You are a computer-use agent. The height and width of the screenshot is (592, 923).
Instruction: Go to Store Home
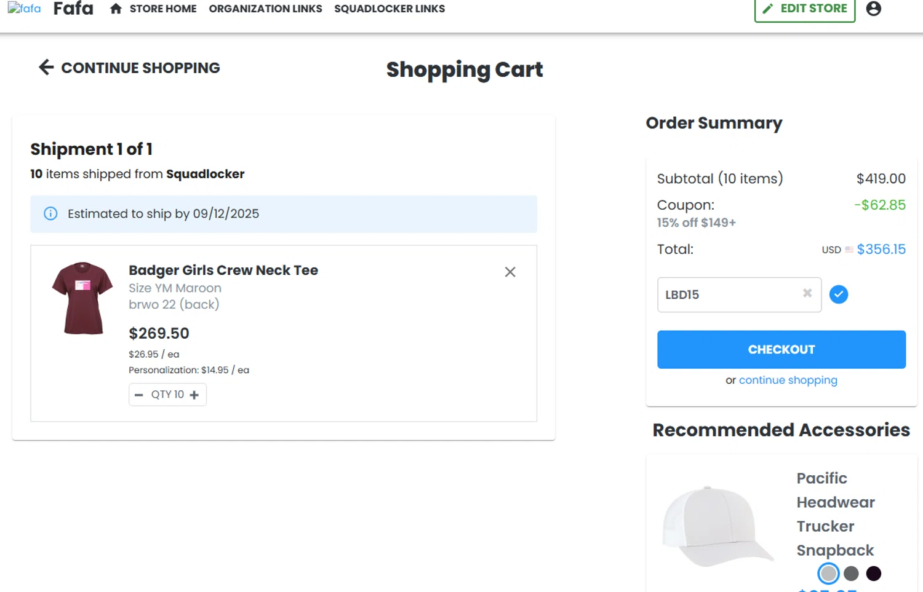tap(163, 9)
